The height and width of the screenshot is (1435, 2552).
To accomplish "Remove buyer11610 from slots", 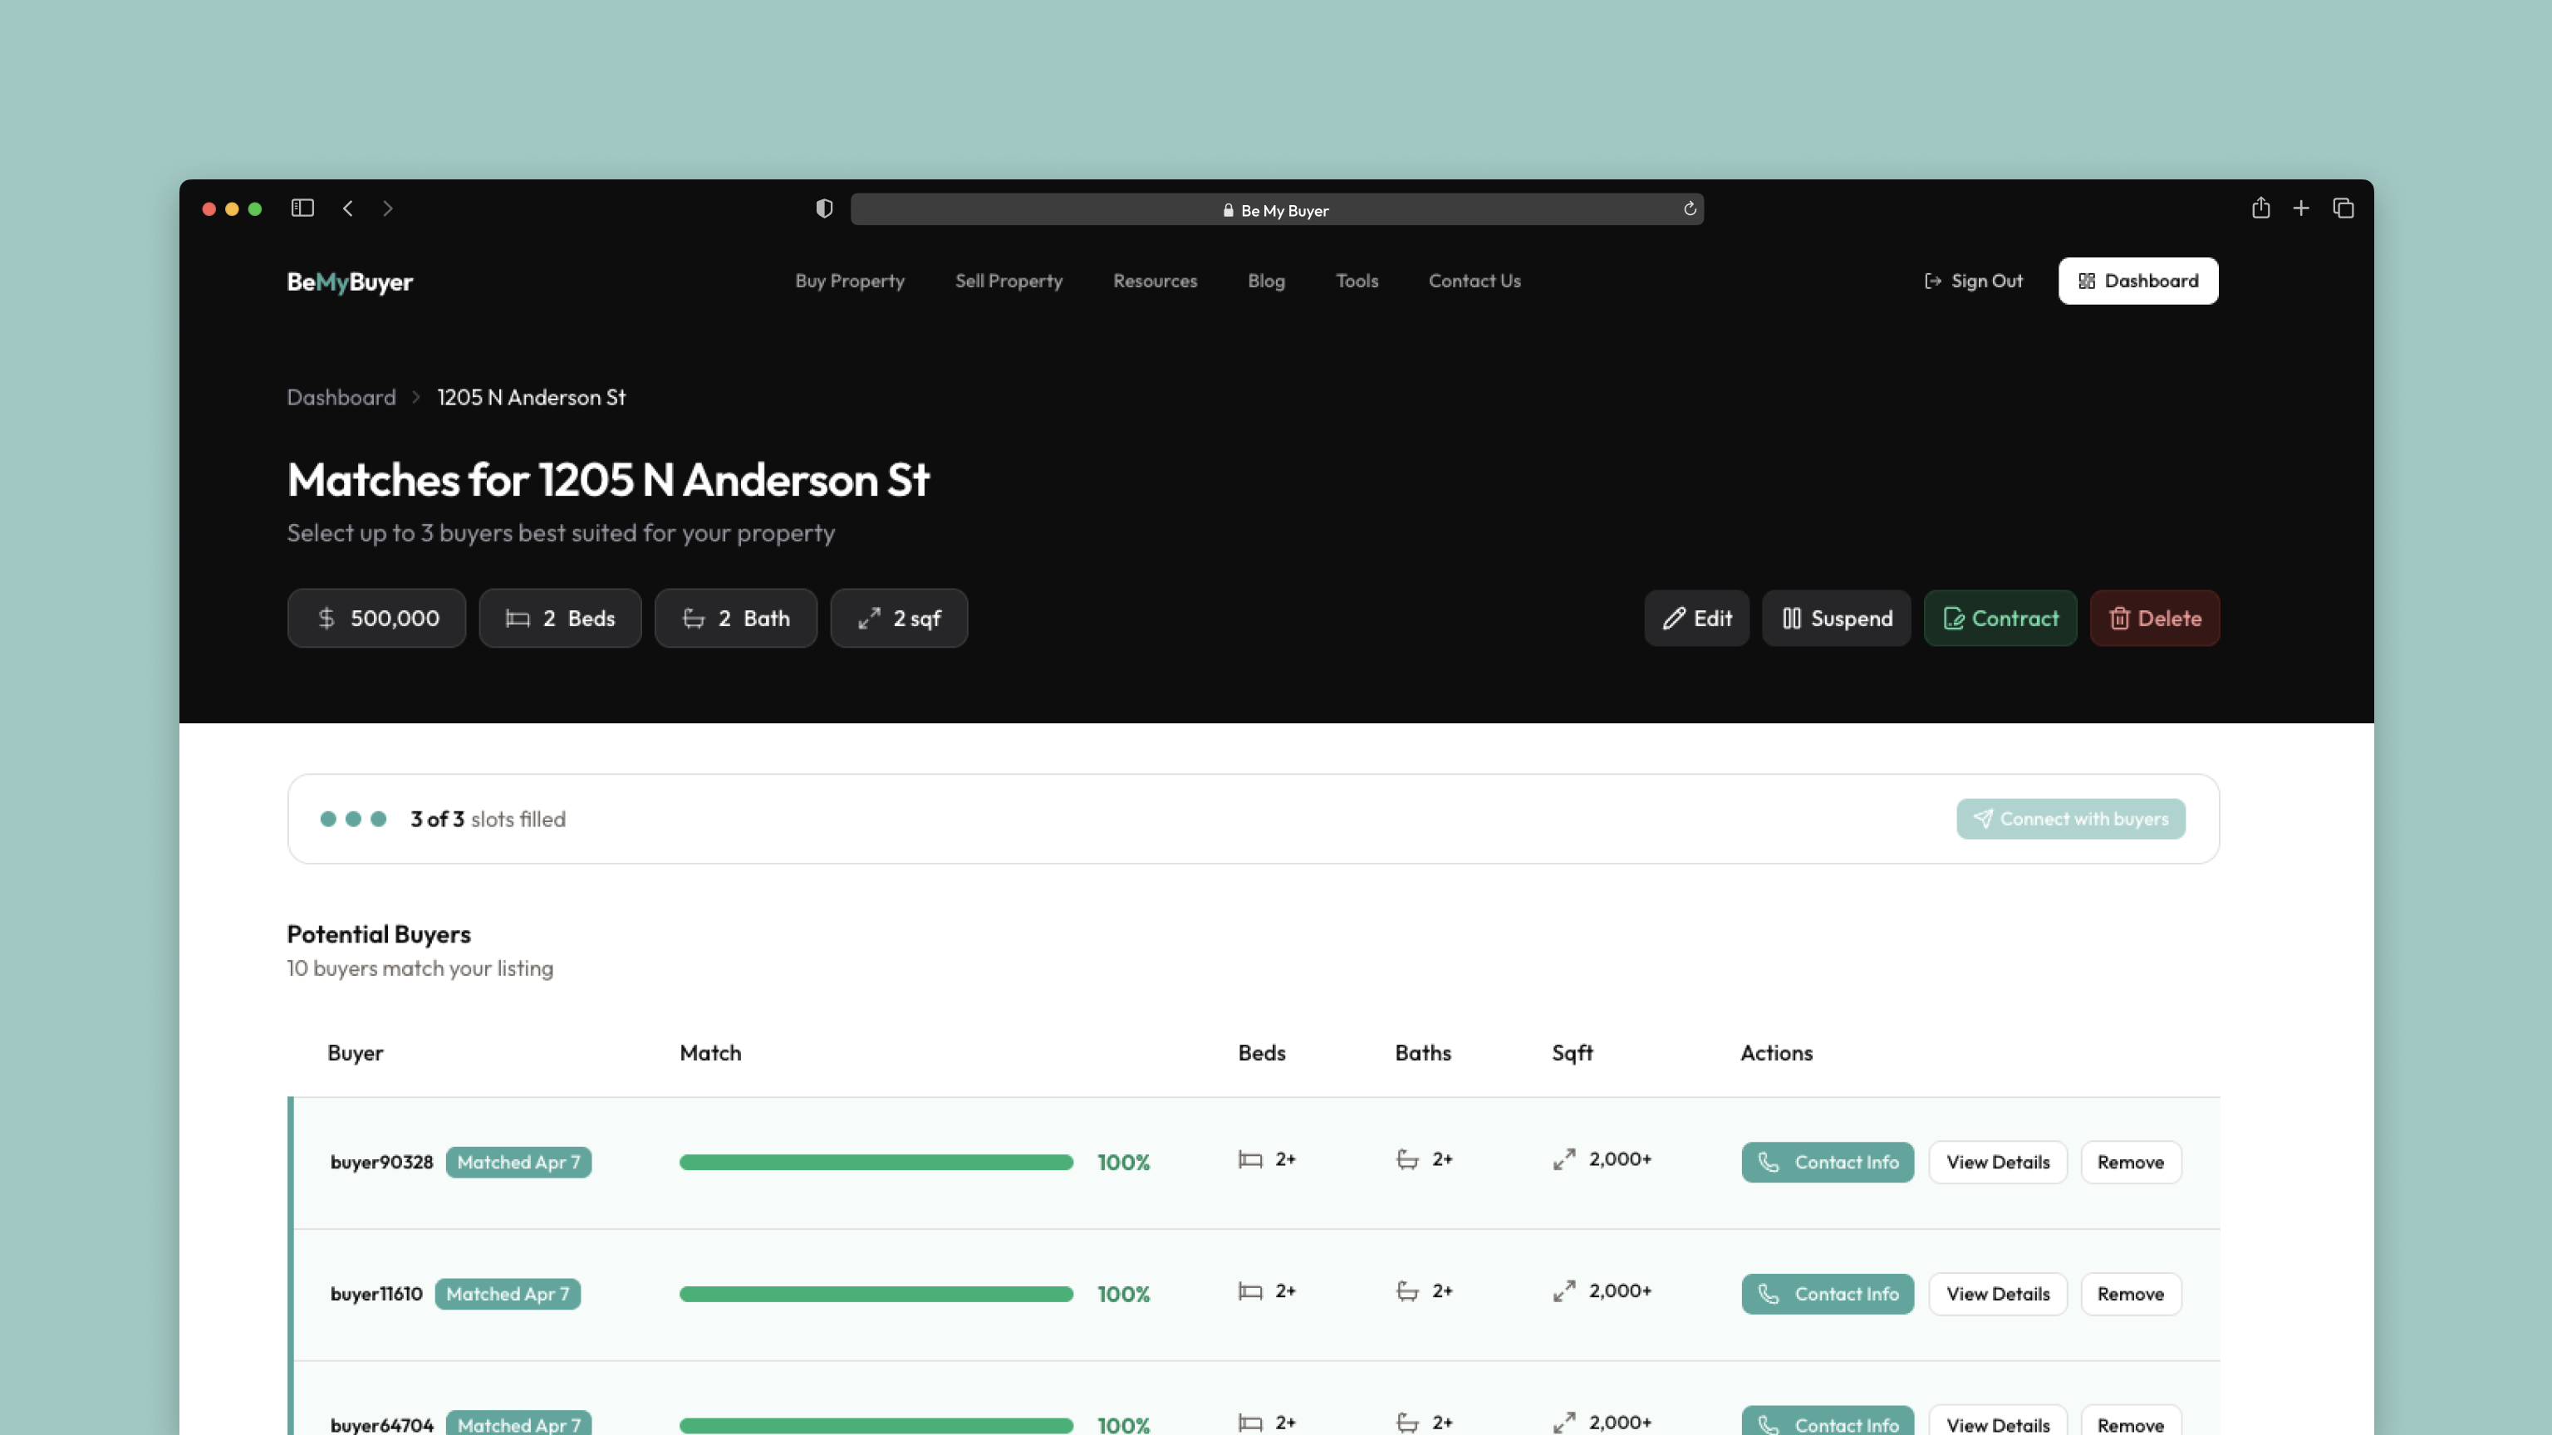I will [x=2130, y=1293].
